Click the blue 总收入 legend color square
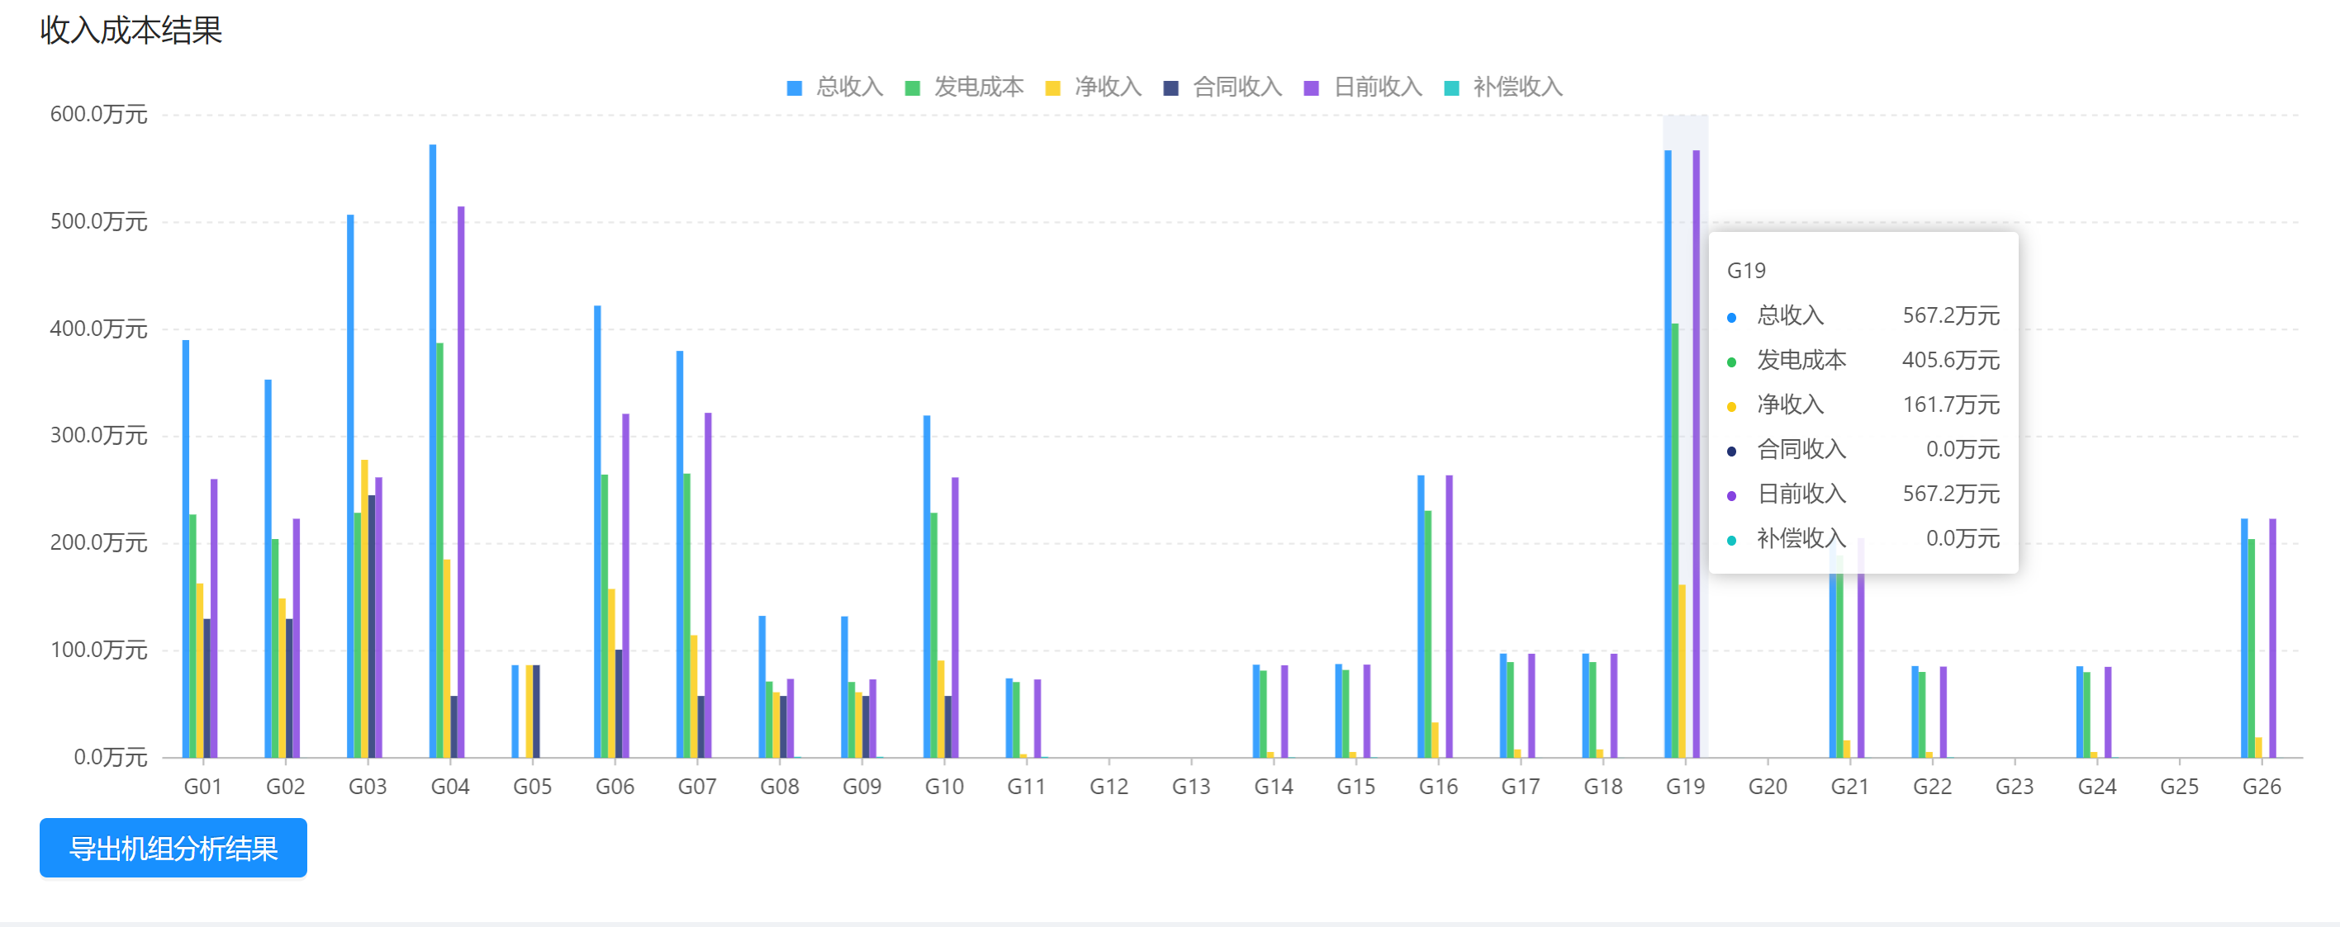This screenshot has width=2340, height=927. click(x=795, y=88)
